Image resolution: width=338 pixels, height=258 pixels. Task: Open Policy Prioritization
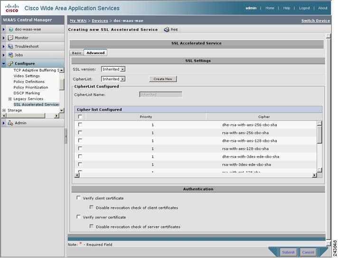click(30, 87)
